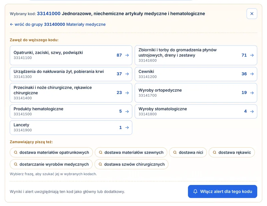This screenshot has width=267, height=206.
Task: Open Zbiorniki i torby do gromadzenia płynów card
Action: [196, 55]
